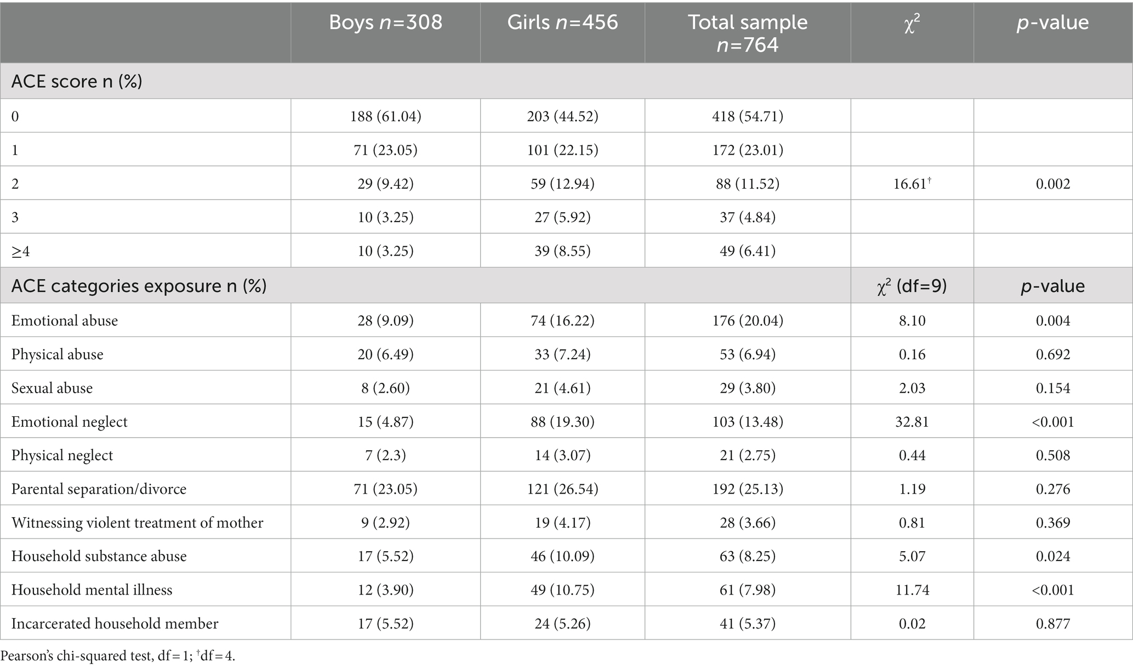Click the Total sample n=764 header
The height and width of the screenshot is (668, 1133).
(x=748, y=33)
